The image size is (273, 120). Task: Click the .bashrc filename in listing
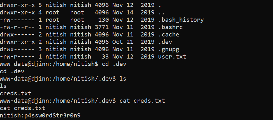click(171, 27)
